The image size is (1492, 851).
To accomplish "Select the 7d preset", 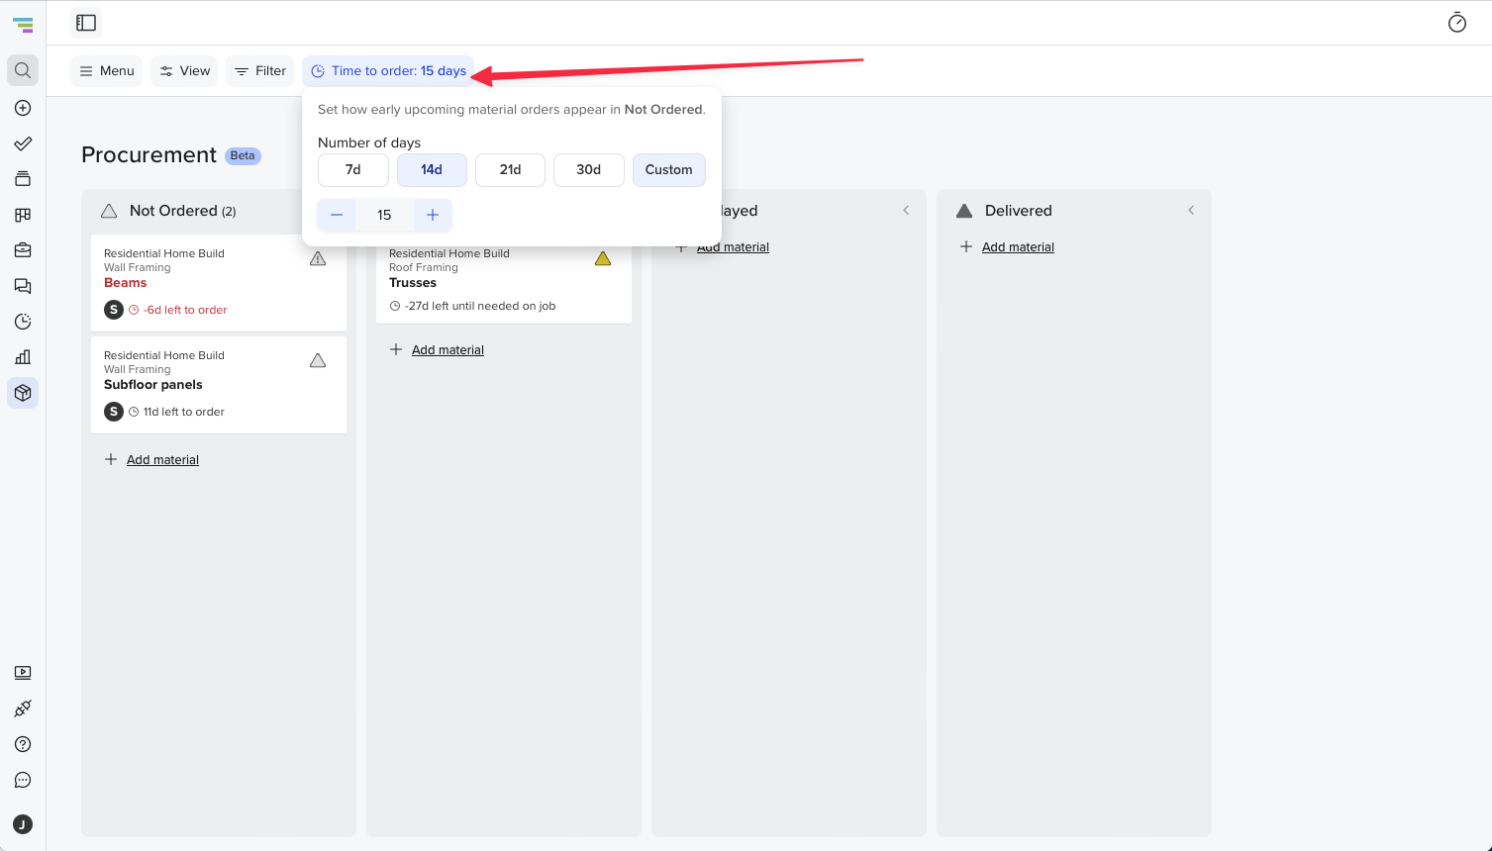I will [x=353, y=170].
